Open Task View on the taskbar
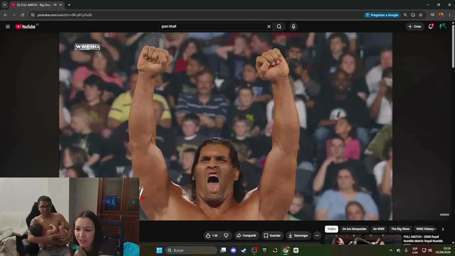This screenshot has height=256, width=455. point(223,250)
